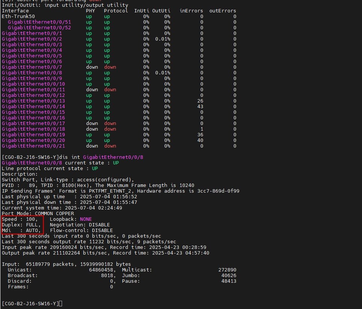Click the 'Interface' column header

(x=15, y=11)
